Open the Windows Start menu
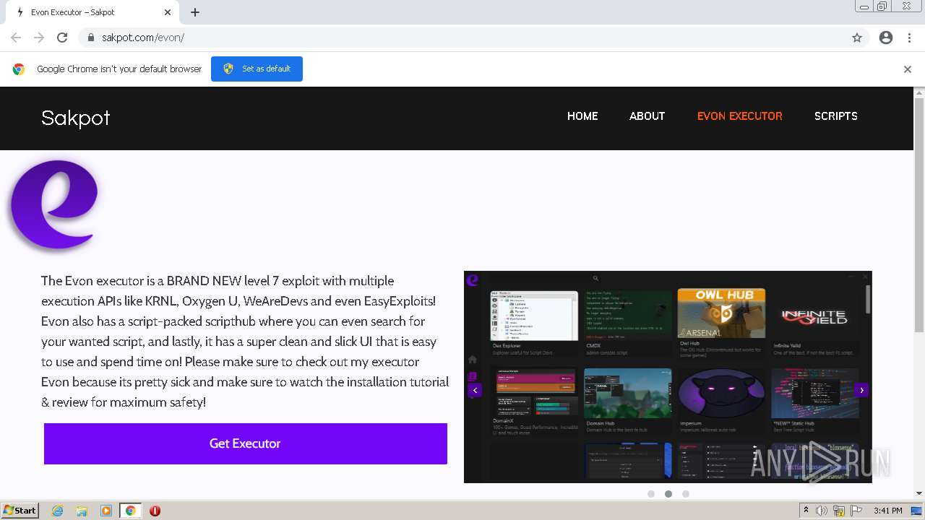The width and height of the screenshot is (925, 520). click(x=20, y=511)
